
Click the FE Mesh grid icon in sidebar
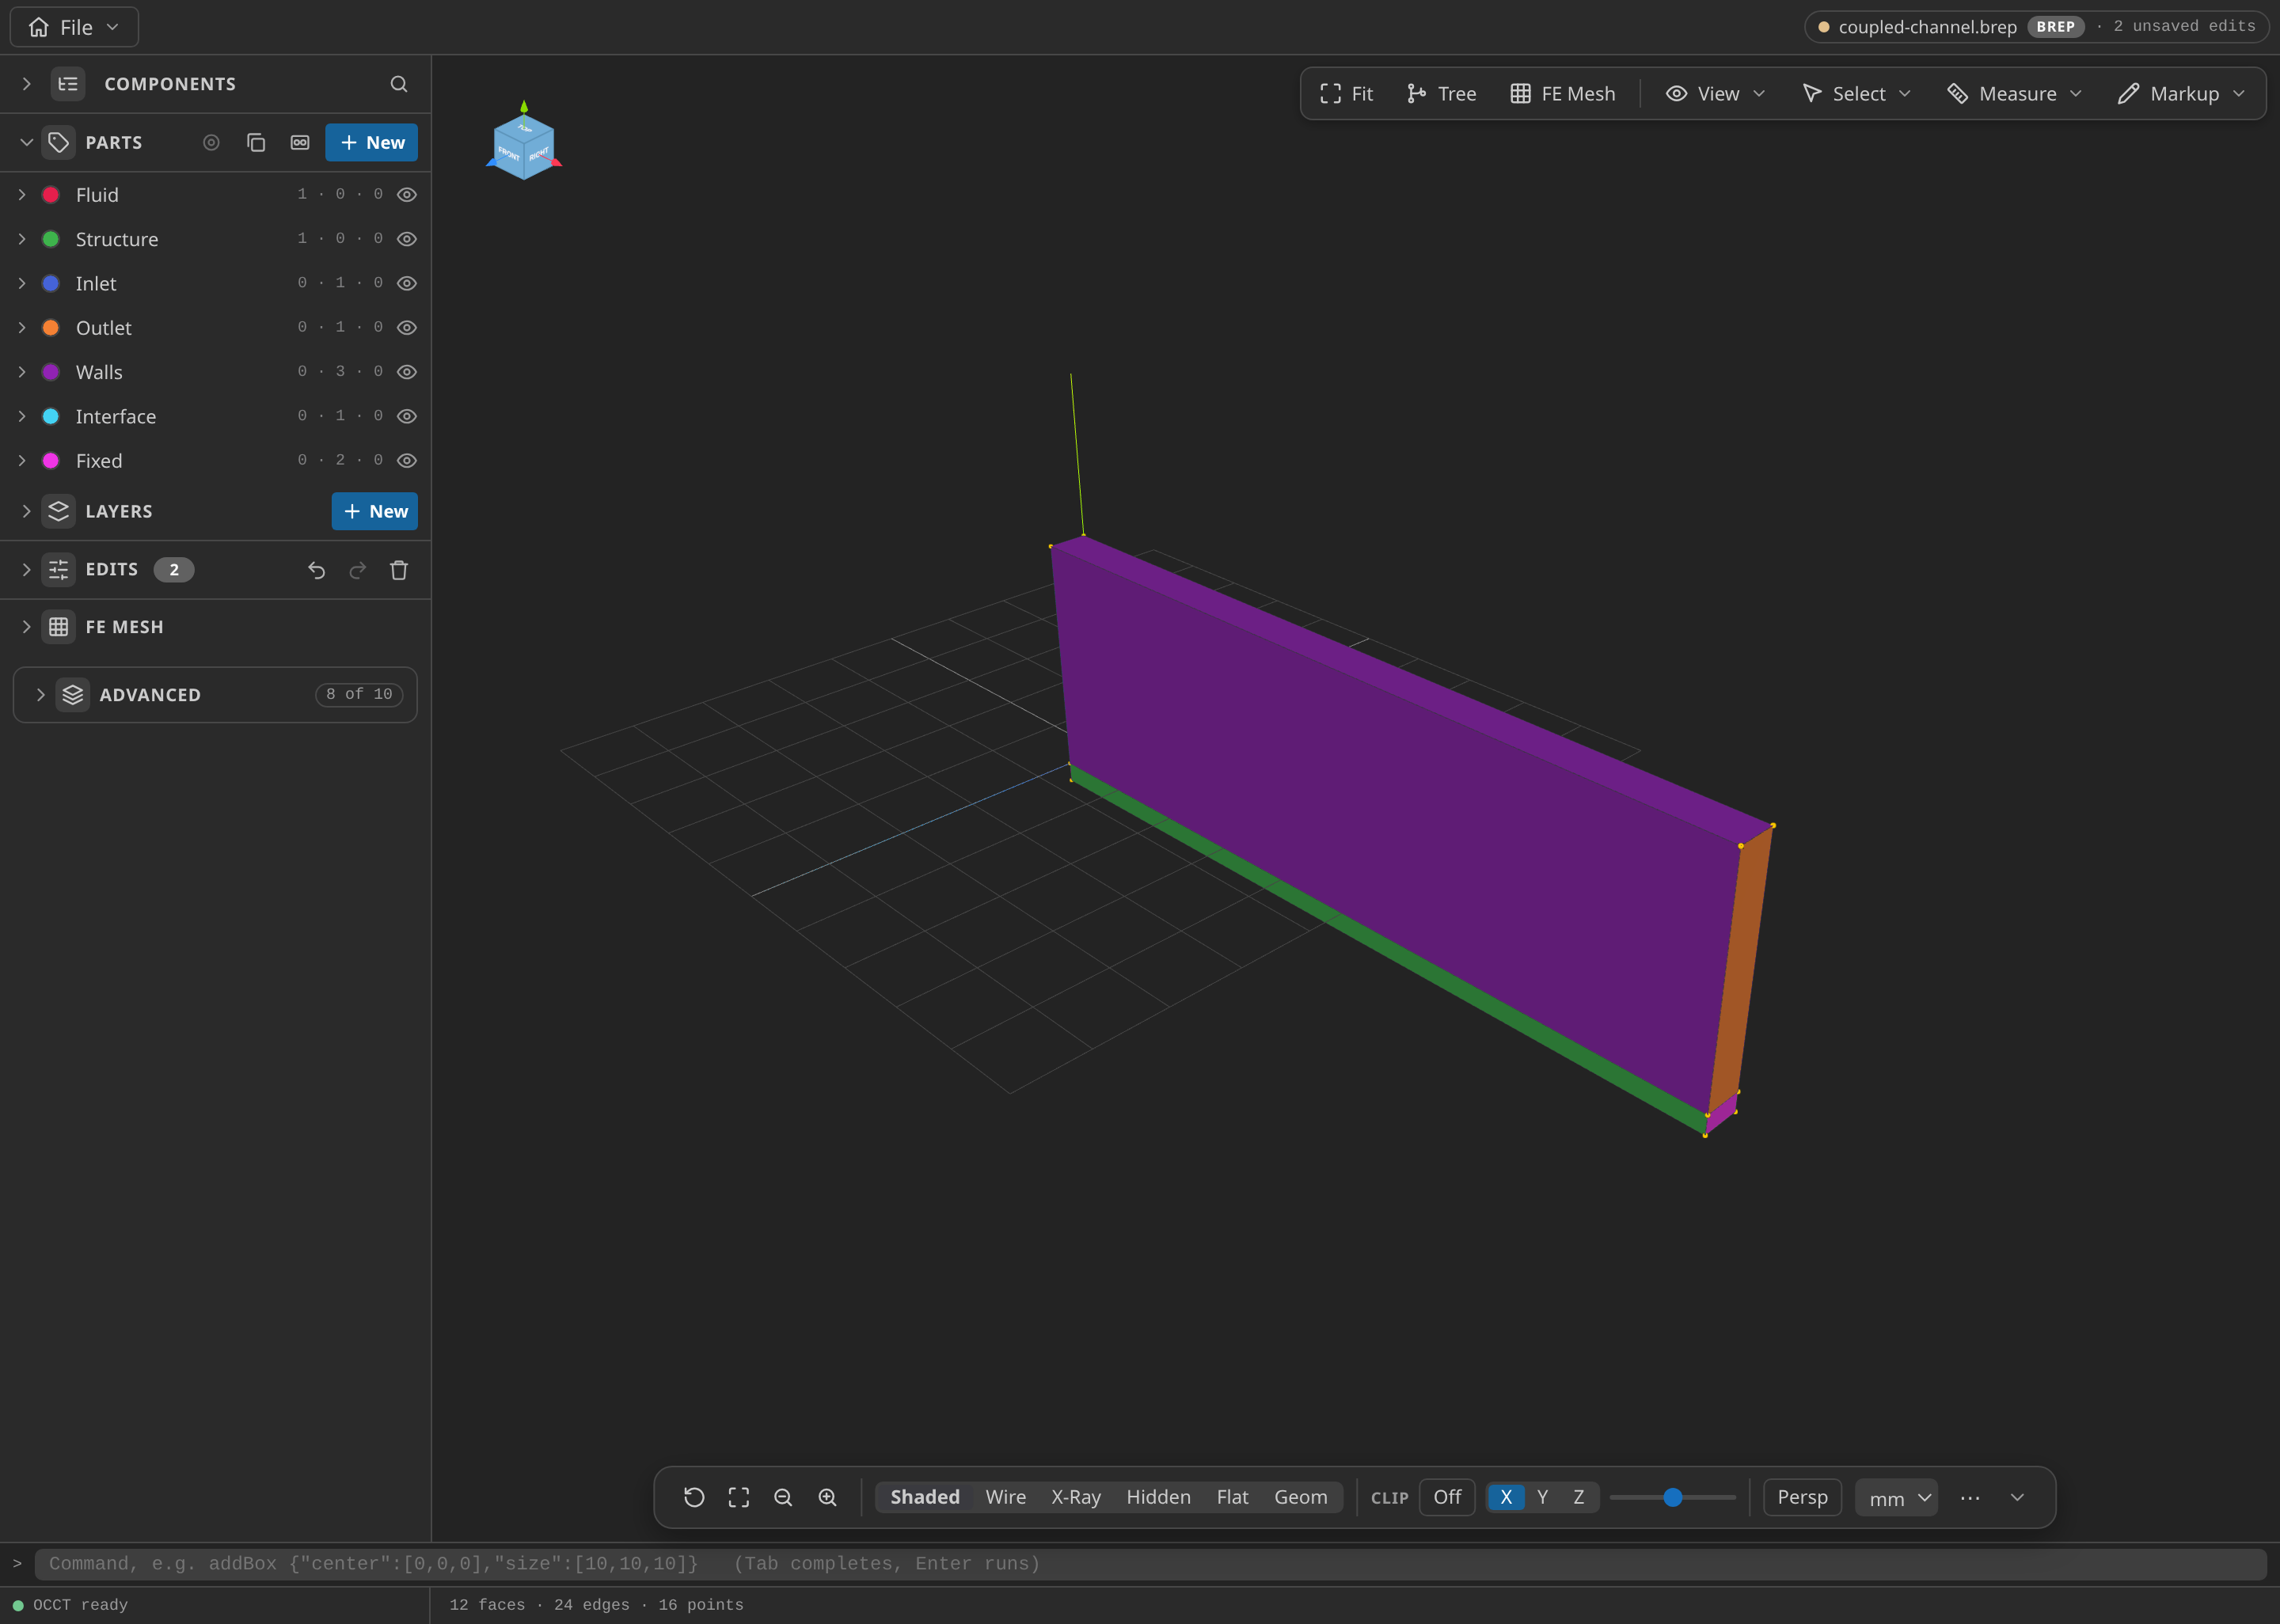pyautogui.click(x=59, y=627)
